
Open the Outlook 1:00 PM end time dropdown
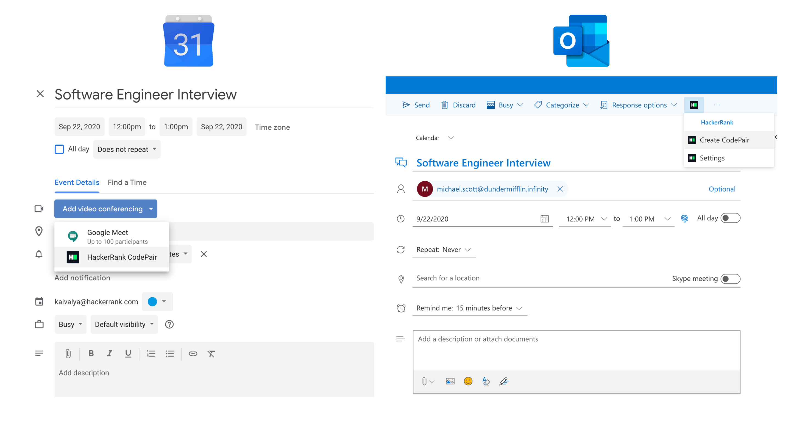pos(648,219)
